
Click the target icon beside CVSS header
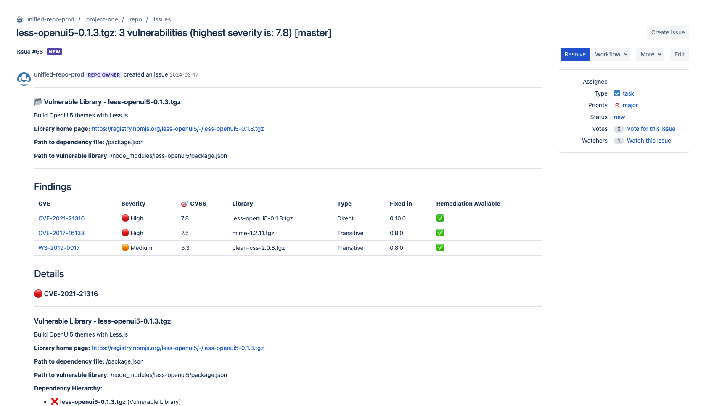point(185,204)
